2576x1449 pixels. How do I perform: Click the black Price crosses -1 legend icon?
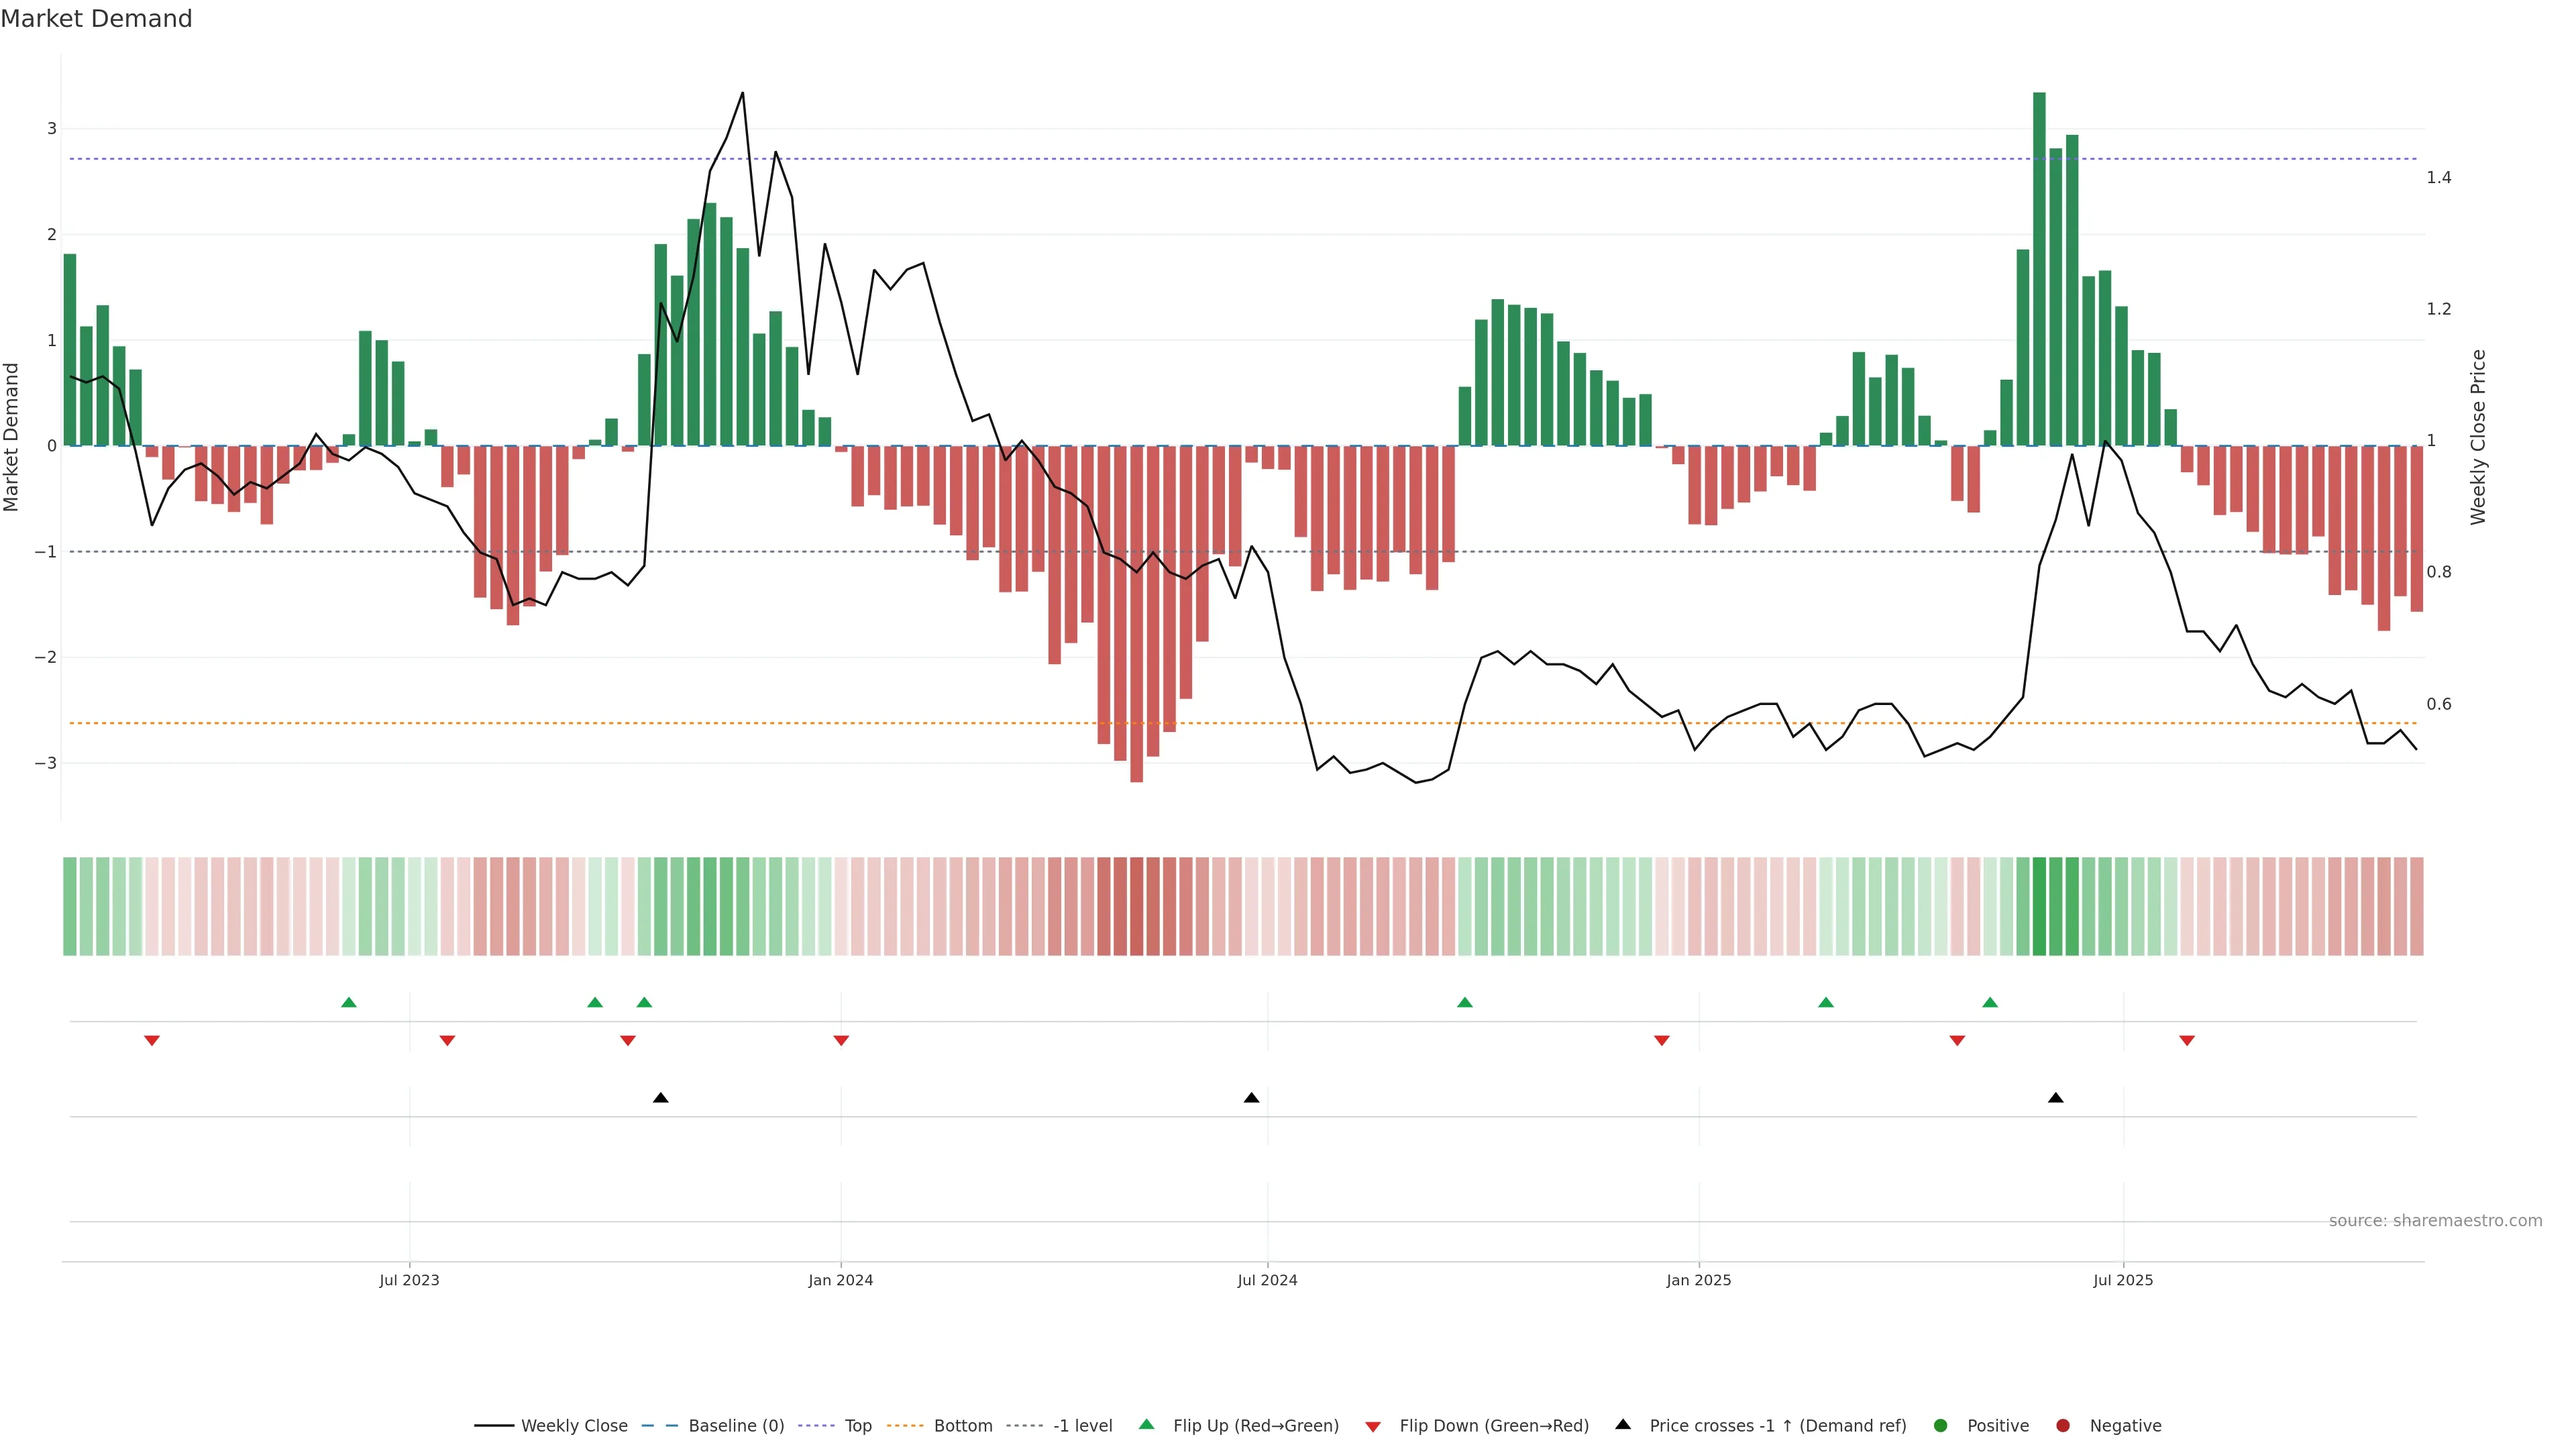(x=1623, y=1424)
